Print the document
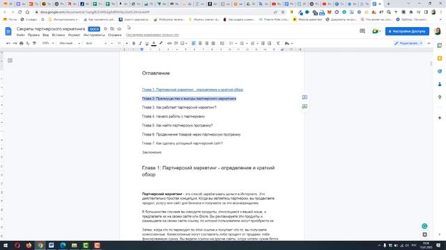 (22, 43)
